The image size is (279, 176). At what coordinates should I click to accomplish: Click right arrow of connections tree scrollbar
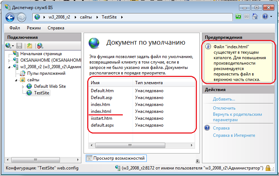(78, 160)
